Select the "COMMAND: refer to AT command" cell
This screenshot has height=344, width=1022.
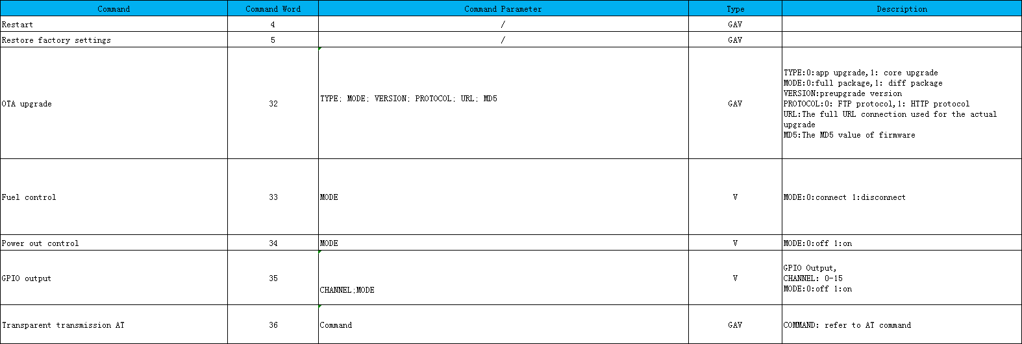pyautogui.click(x=901, y=325)
